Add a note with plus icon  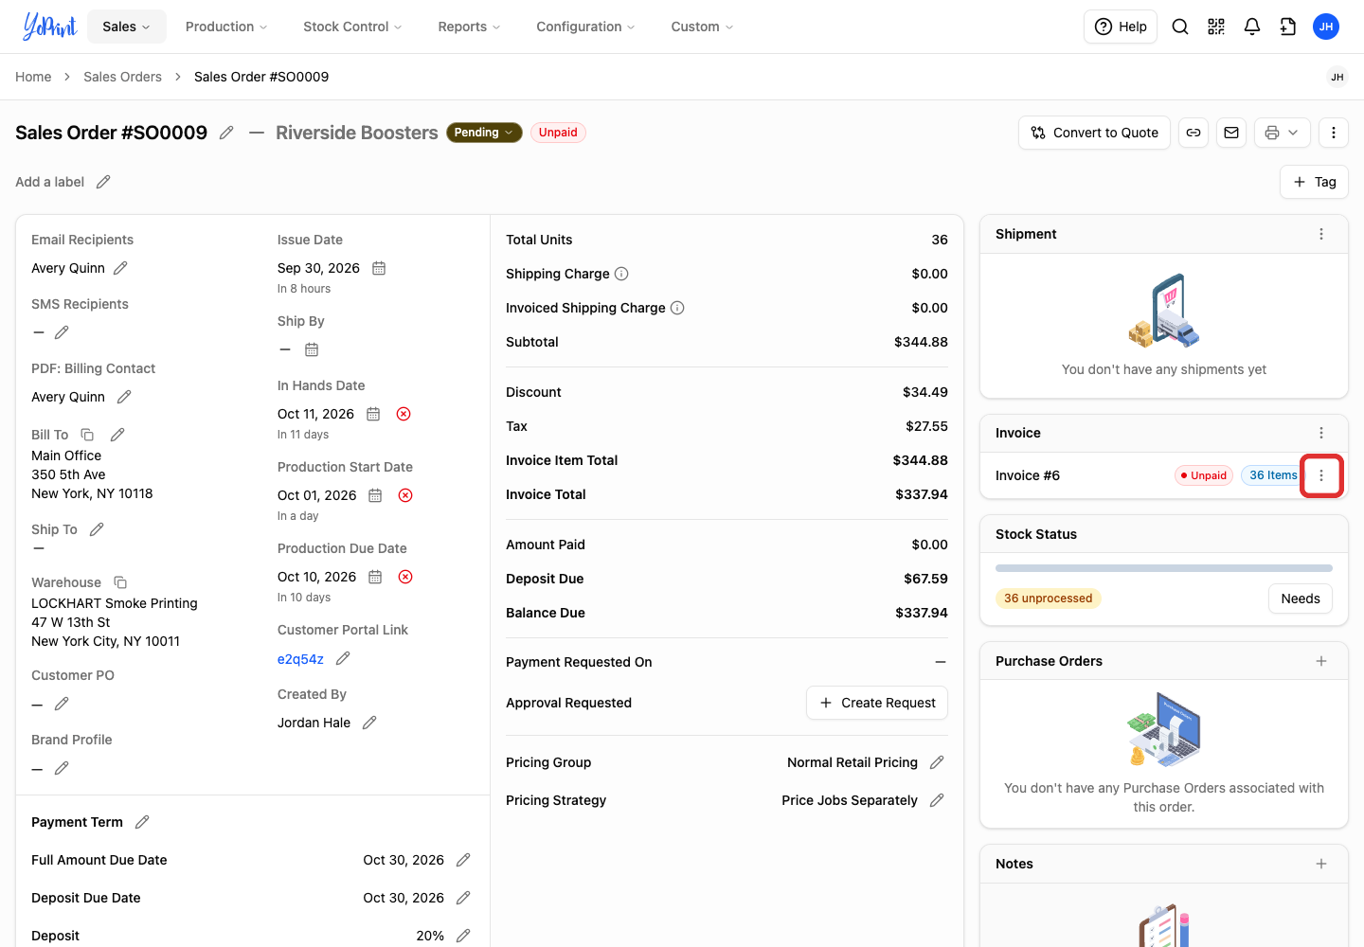[x=1321, y=864]
